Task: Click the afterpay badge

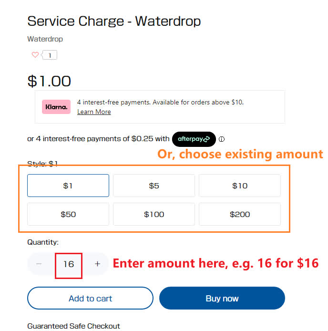Action: (x=194, y=139)
